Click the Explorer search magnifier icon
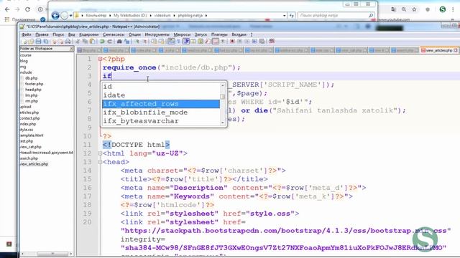 click(x=371, y=15)
